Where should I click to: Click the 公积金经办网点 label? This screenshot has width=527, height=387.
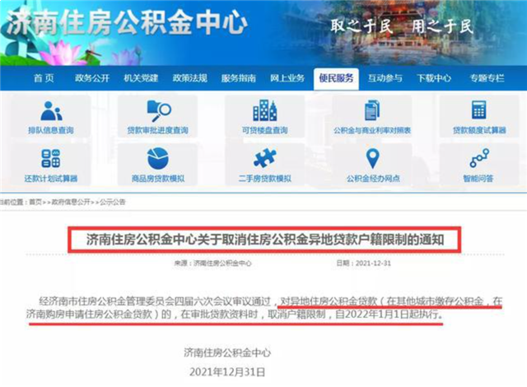click(x=373, y=179)
